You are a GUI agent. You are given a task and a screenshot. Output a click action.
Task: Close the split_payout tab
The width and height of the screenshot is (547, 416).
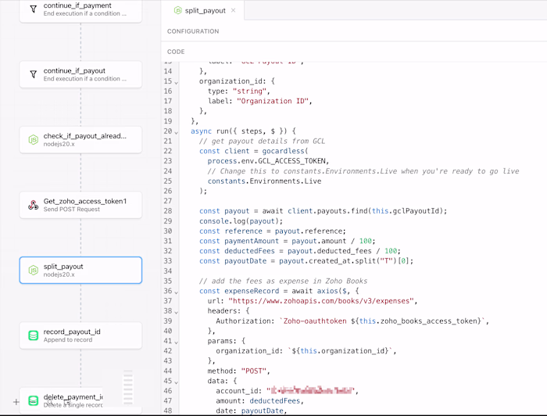(234, 10)
